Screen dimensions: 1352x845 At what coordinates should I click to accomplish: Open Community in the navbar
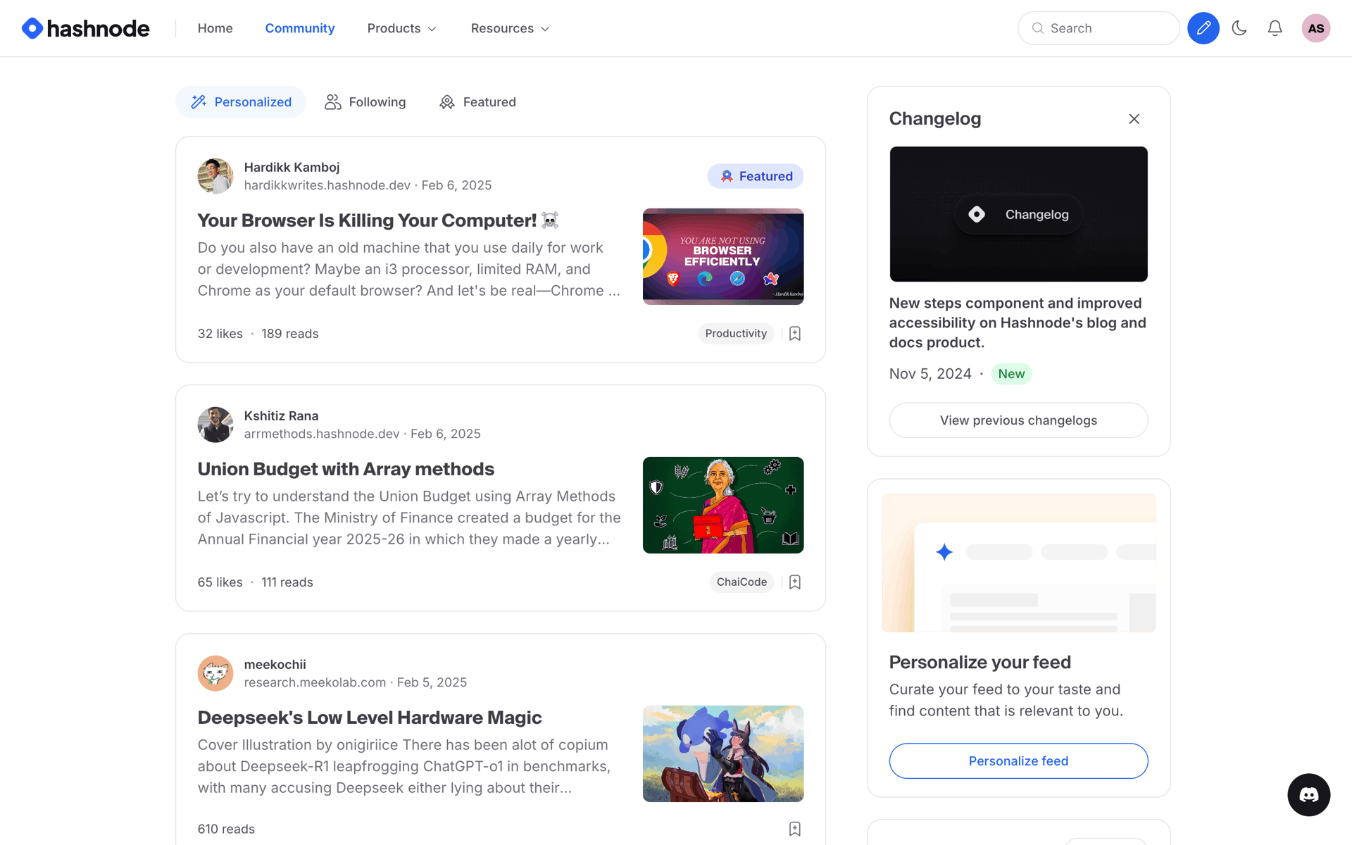point(300,28)
